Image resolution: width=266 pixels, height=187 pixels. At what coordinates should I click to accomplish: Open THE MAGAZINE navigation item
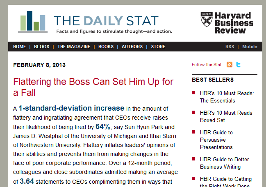coord(74,47)
